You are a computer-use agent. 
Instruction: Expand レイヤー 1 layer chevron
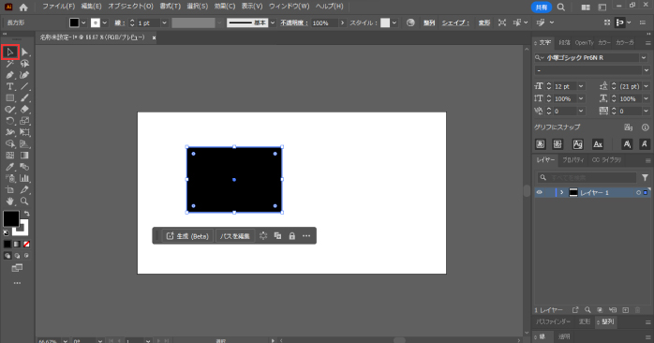(x=562, y=192)
